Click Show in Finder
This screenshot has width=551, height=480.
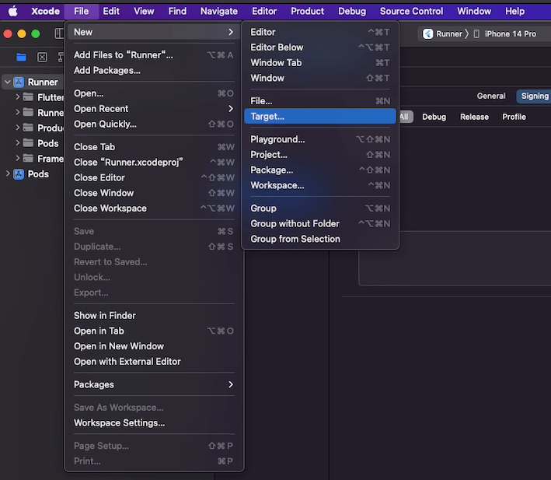[154, 315]
